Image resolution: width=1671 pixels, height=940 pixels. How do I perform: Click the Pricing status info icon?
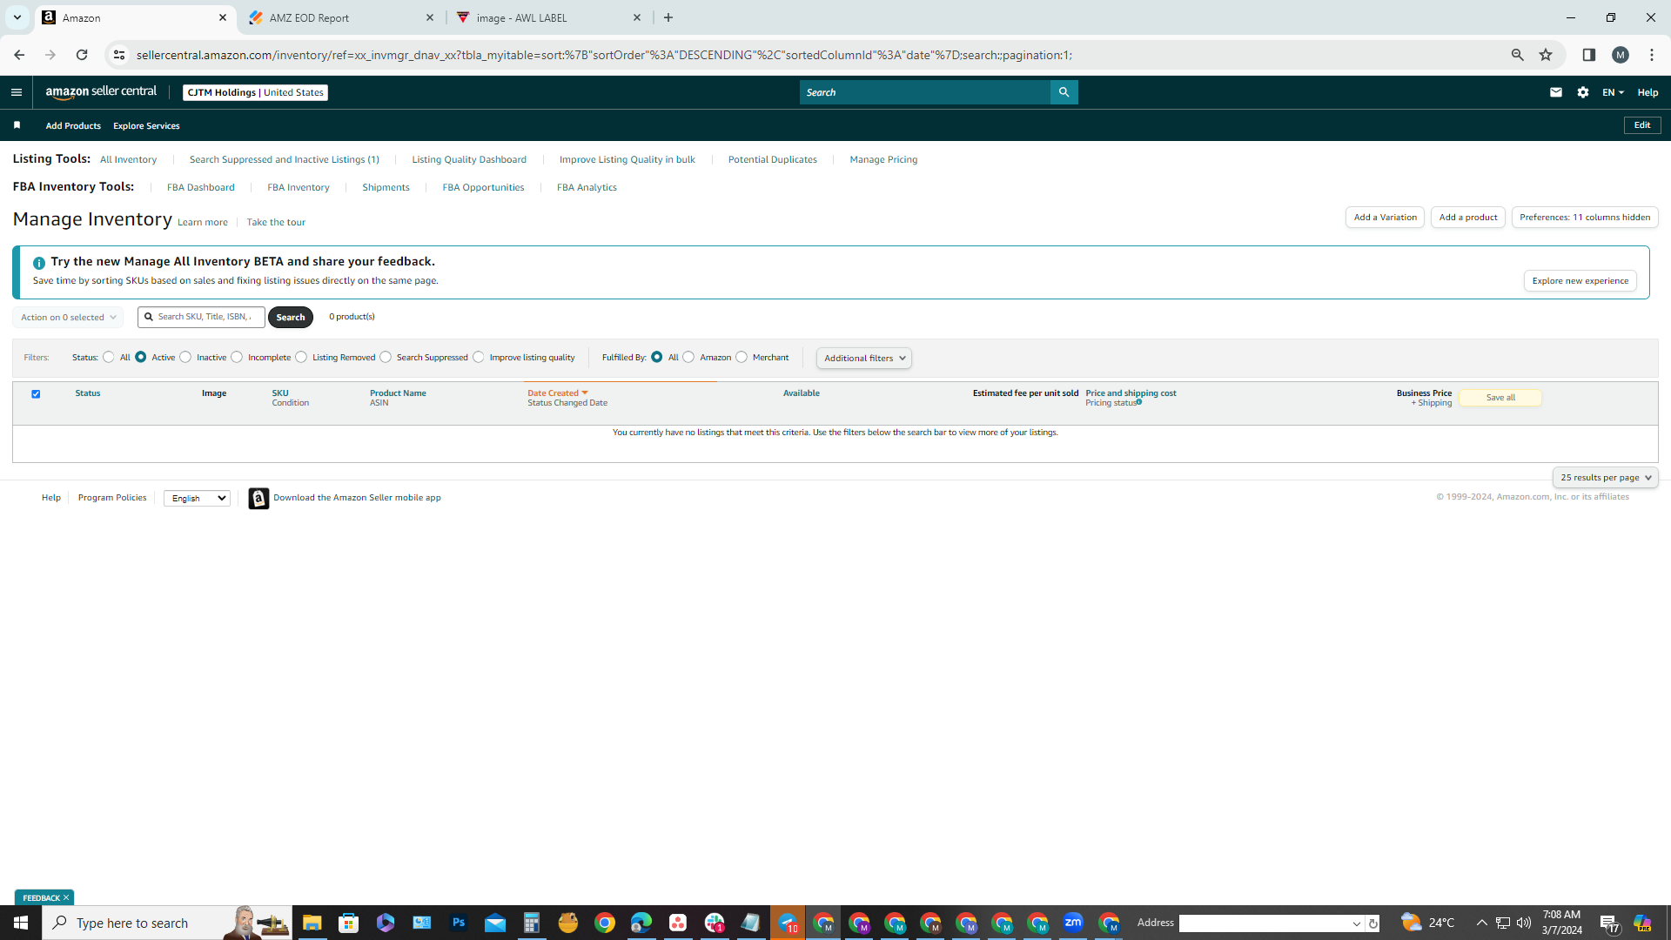(1138, 402)
